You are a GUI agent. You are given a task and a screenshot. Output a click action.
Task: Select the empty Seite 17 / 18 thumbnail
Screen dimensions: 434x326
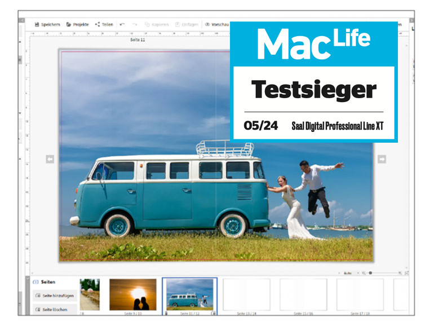pyautogui.click(x=360, y=295)
